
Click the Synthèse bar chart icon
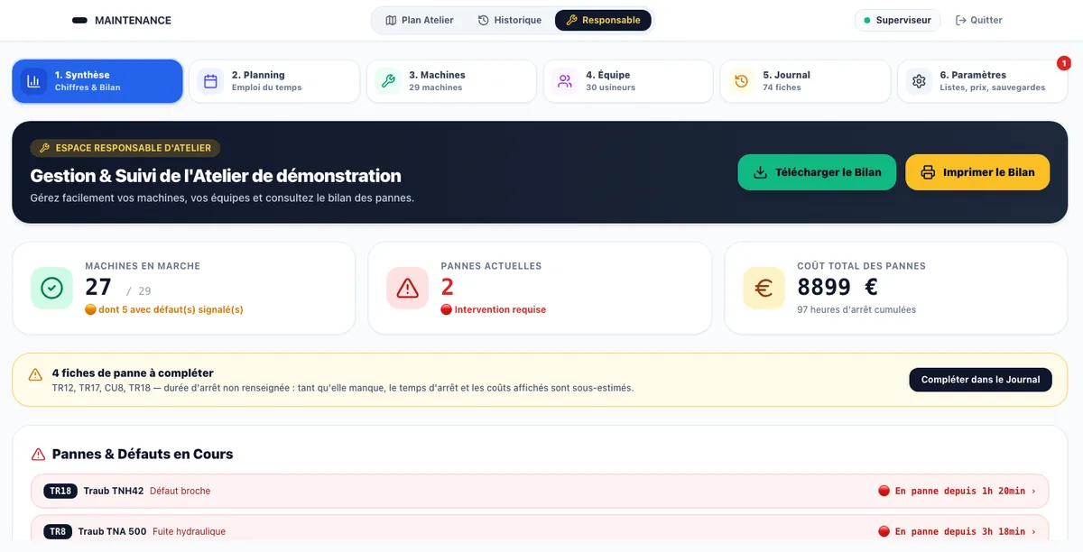pos(34,81)
